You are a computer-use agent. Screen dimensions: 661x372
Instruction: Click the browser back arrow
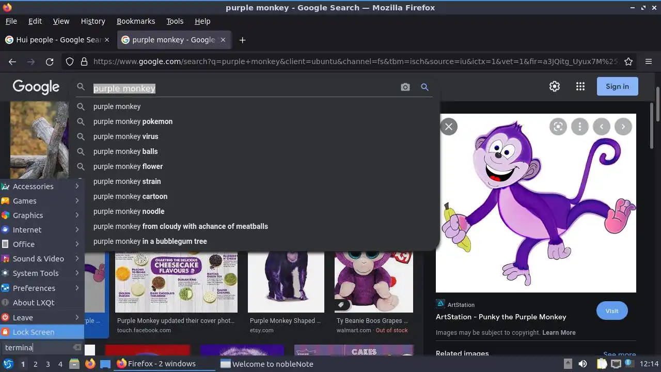(x=12, y=61)
